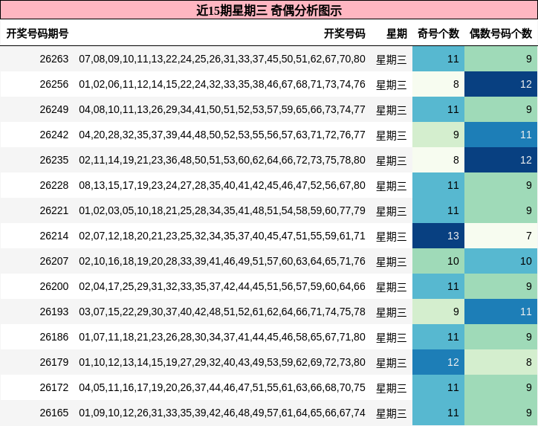Select issue number 26207

tap(54, 261)
